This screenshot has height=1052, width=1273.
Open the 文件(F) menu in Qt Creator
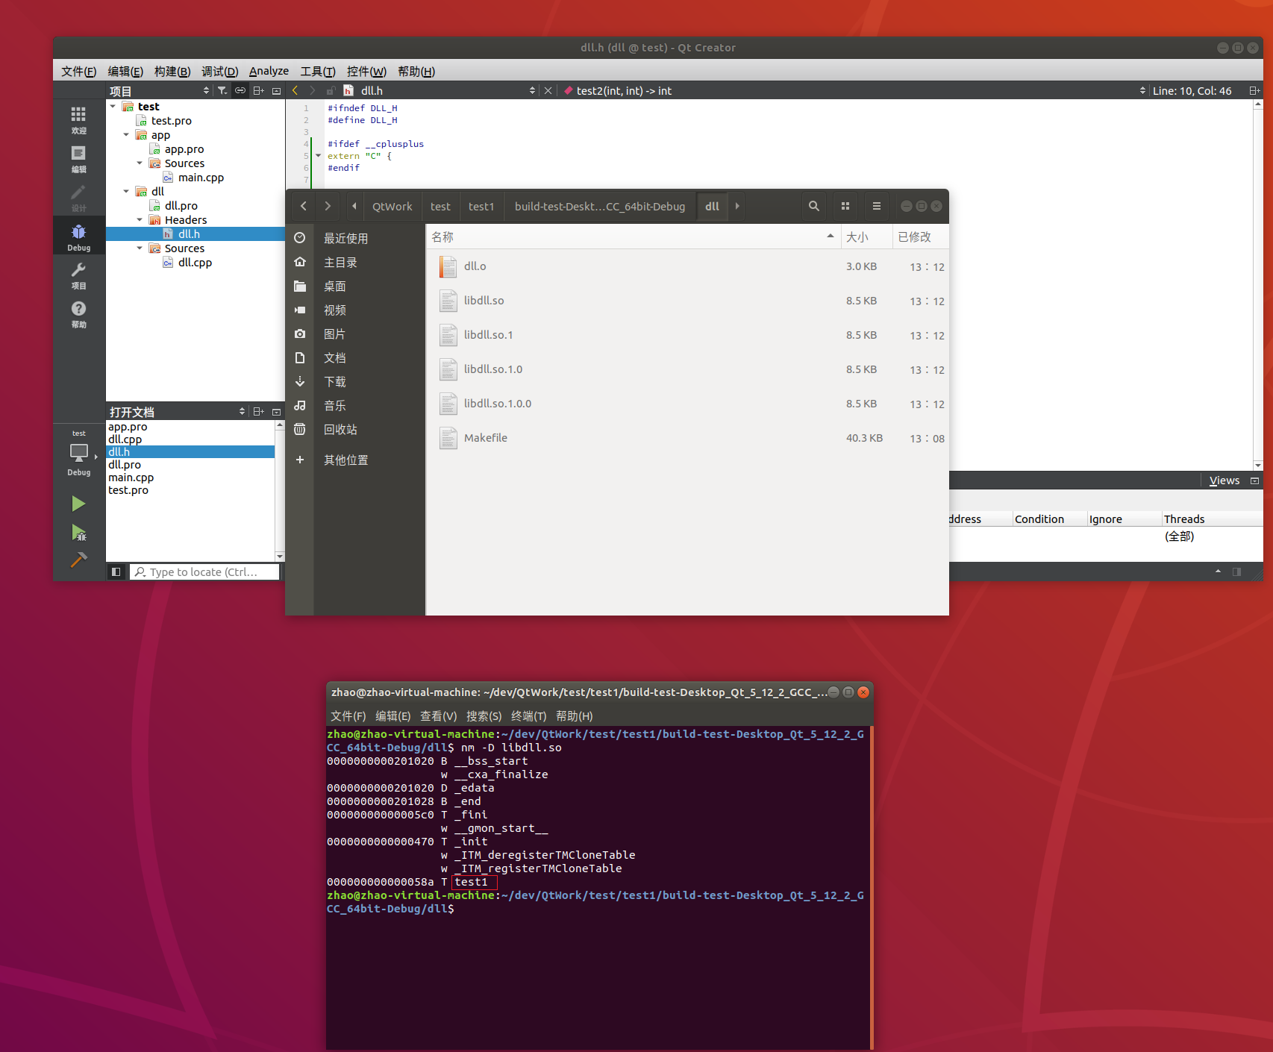click(x=78, y=71)
